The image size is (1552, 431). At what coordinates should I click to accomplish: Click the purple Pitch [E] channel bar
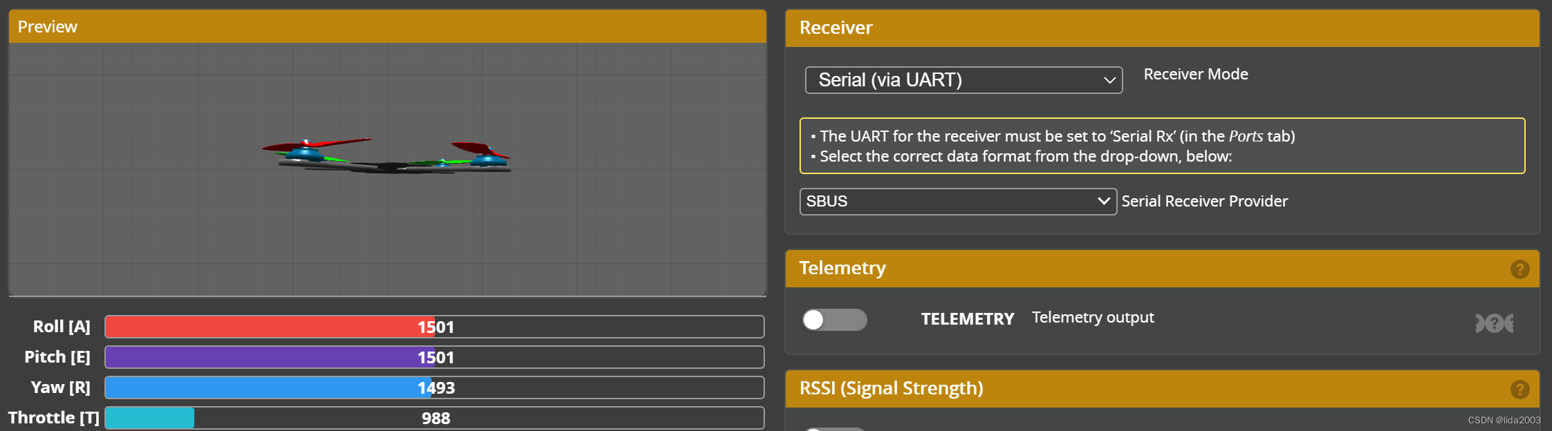[x=270, y=357]
